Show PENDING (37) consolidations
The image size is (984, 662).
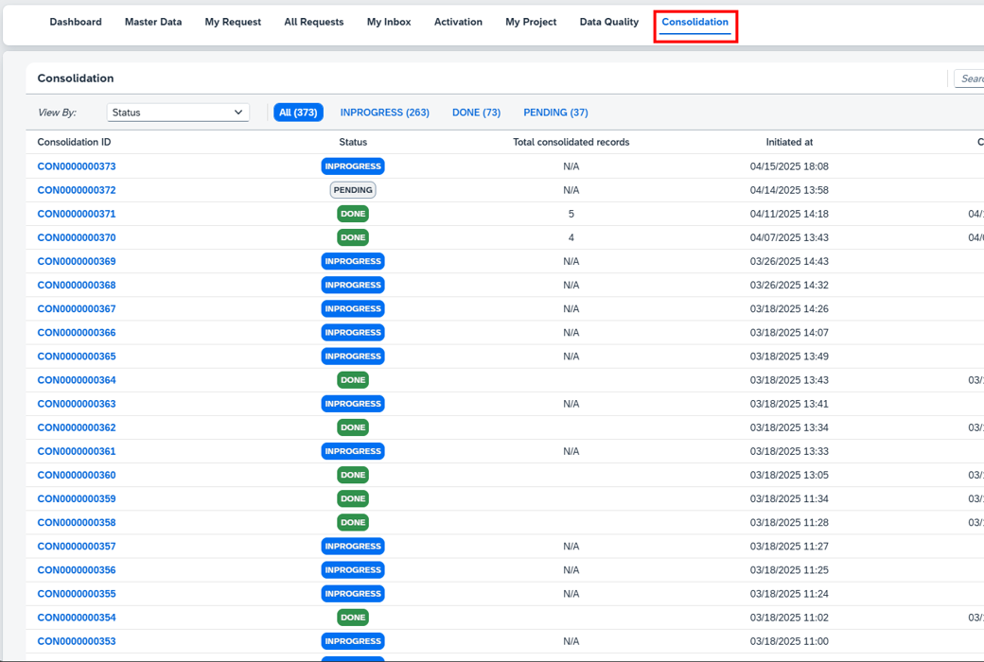(x=555, y=112)
